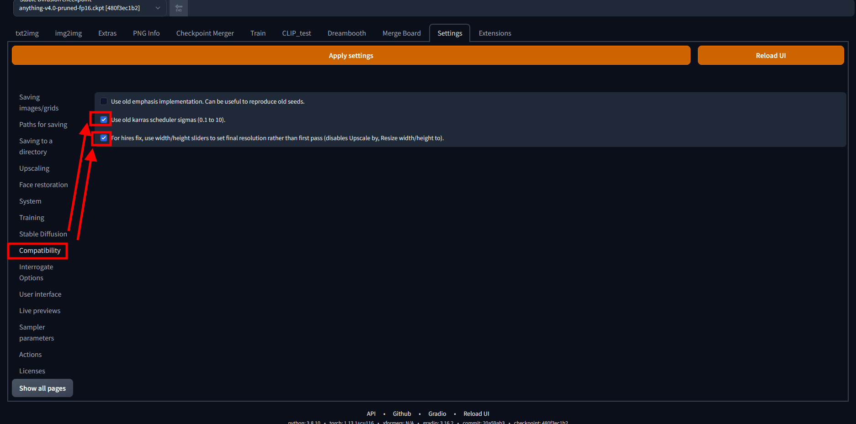Open the API link in footer
Screen dimensions: 856x424
(x=371, y=414)
